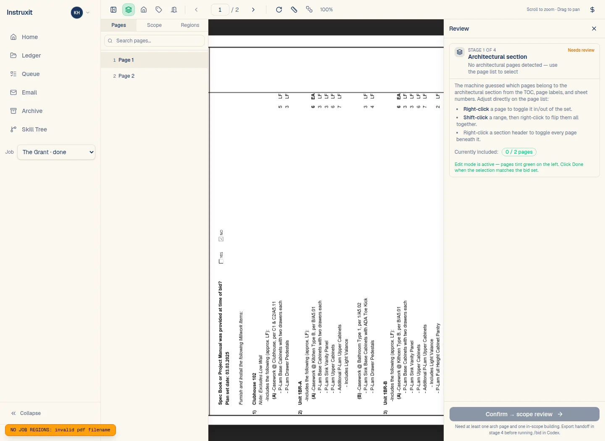Open Archive in the sidebar
This screenshot has width=605, height=441.
pyautogui.click(x=50, y=111)
